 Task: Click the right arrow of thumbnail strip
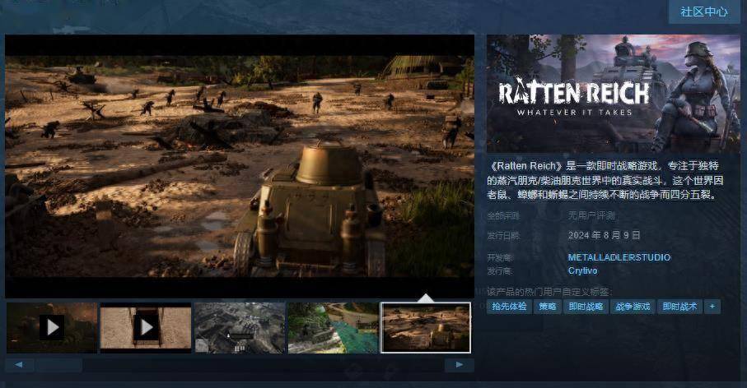pyautogui.click(x=460, y=365)
